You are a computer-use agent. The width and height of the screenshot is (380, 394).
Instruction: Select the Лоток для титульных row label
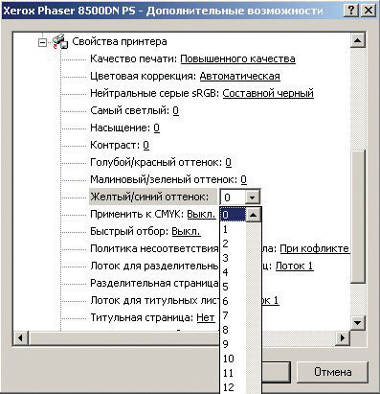pyautogui.click(x=155, y=300)
